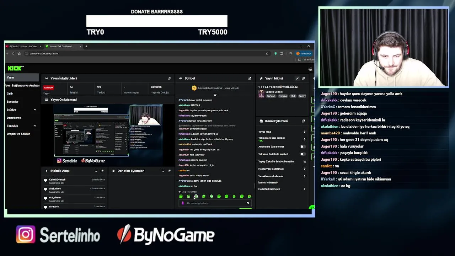Open Yasaklanmış kelimeler settings arrow
This screenshot has width=455, height=256.
pos(304,176)
